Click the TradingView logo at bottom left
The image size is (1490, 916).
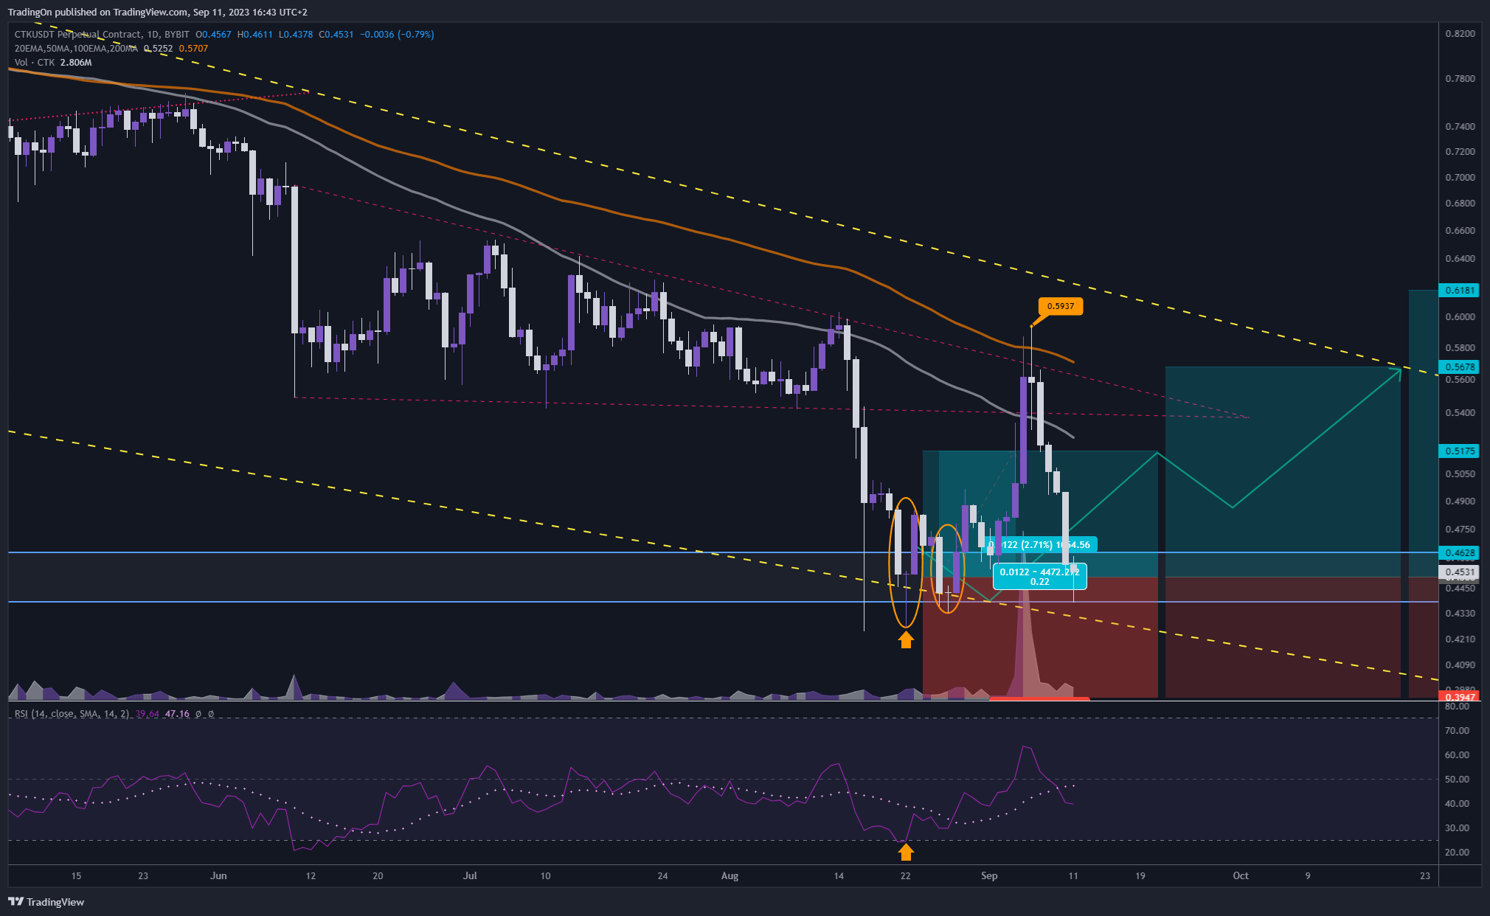click(x=46, y=902)
